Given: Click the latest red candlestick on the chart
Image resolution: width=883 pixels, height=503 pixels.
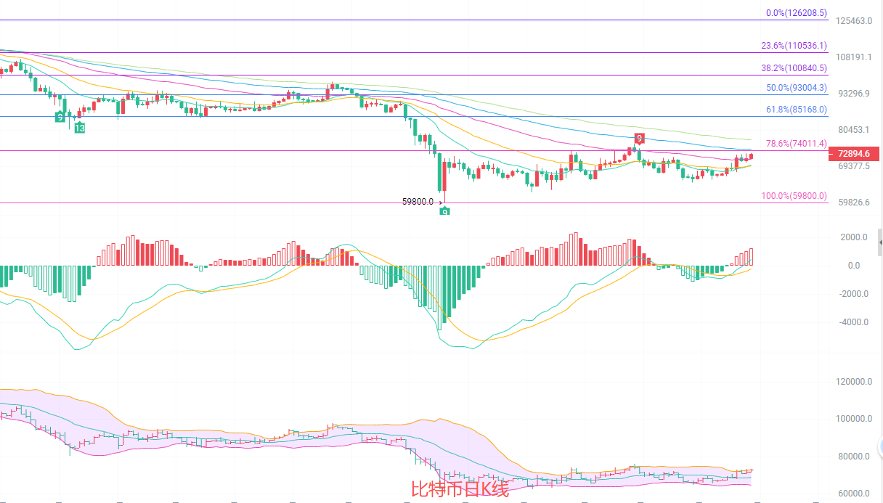Looking at the screenshot, I should point(751,156).
